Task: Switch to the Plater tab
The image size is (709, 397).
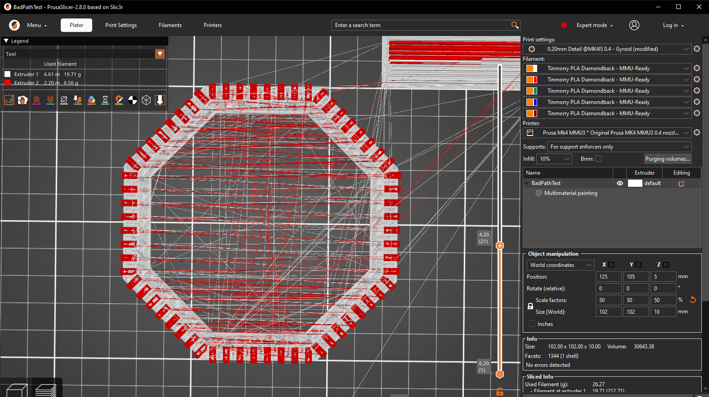Action: point(76,25)
